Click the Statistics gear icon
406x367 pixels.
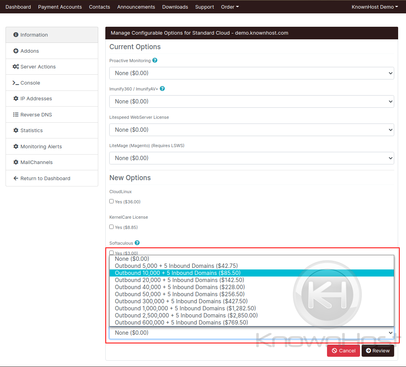pyautogui.click(x=16, y=130)
